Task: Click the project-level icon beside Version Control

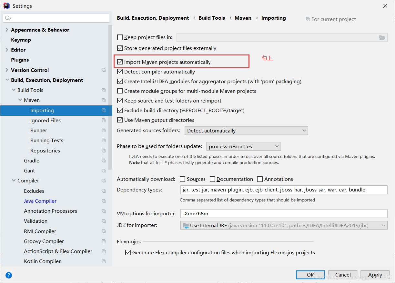Action: tap(104, 70)
